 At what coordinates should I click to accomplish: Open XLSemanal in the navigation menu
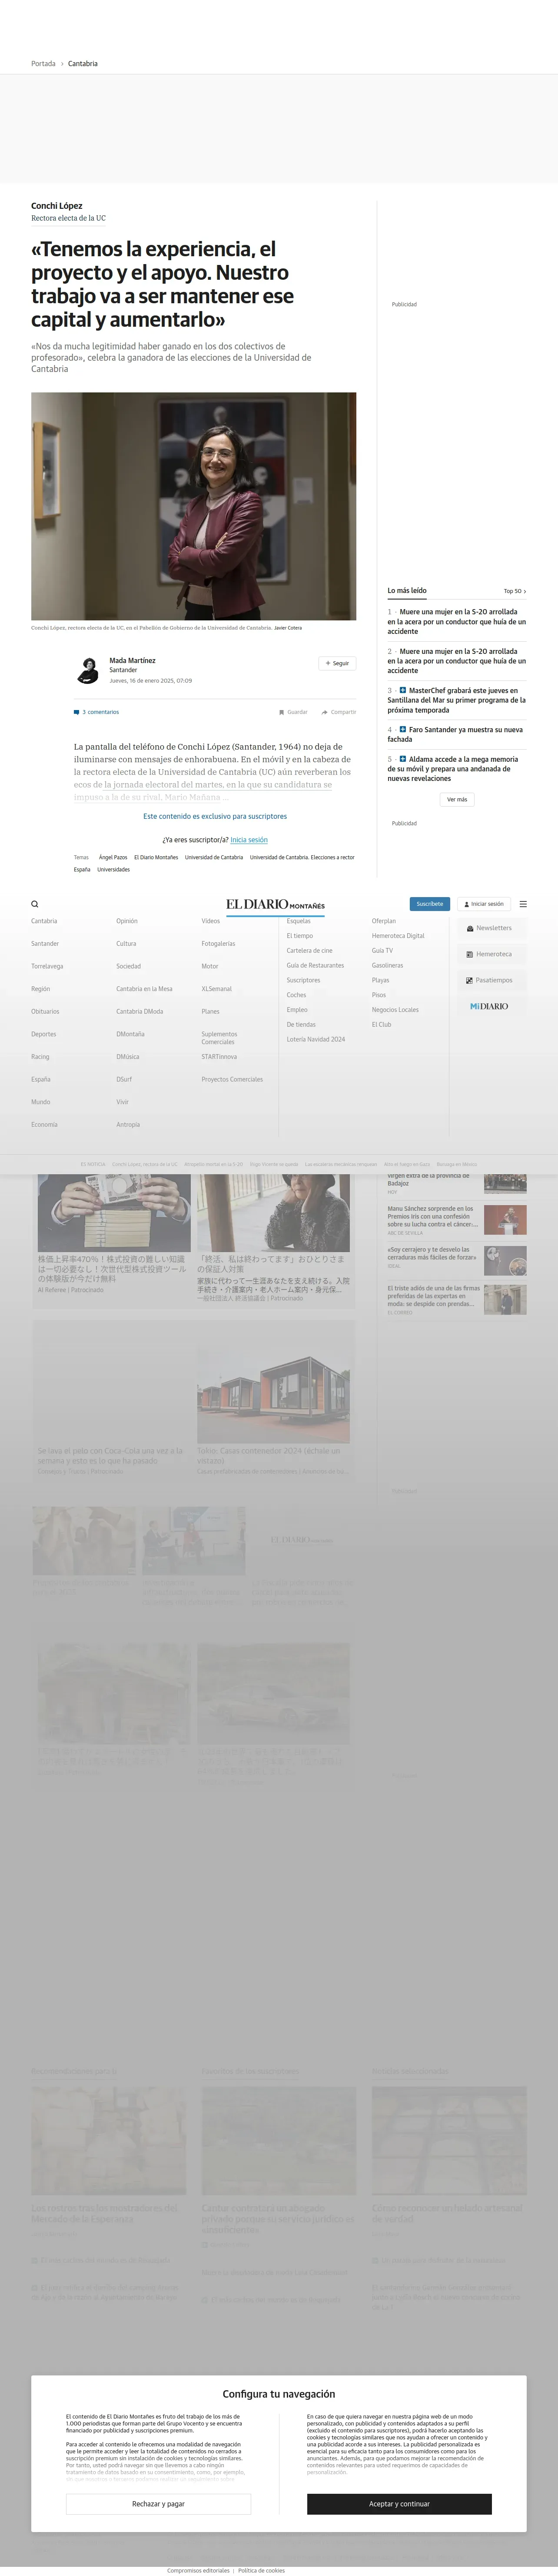[x=216, y=989]
